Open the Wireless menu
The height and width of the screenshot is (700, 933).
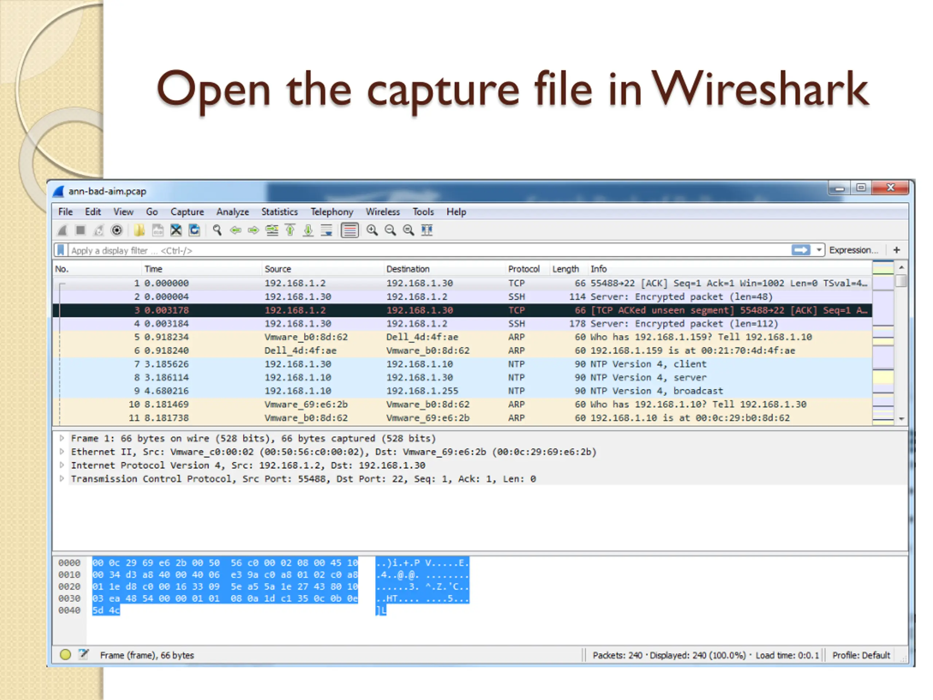[383, 212]
